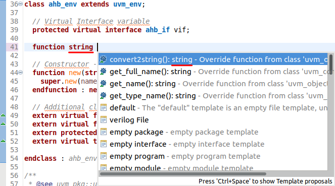Click the get_name function icon
Viewport: 335px width, 186px height.
tap(104, 84)
